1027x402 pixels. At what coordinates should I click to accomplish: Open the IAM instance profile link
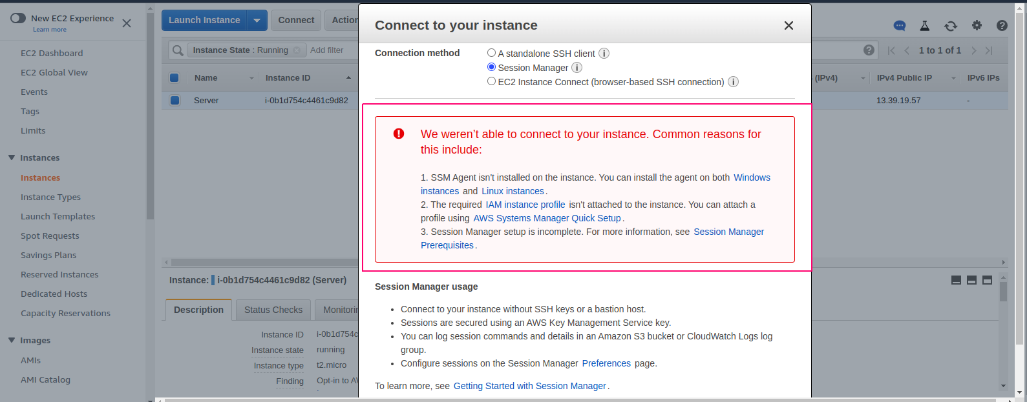point(525,205)
